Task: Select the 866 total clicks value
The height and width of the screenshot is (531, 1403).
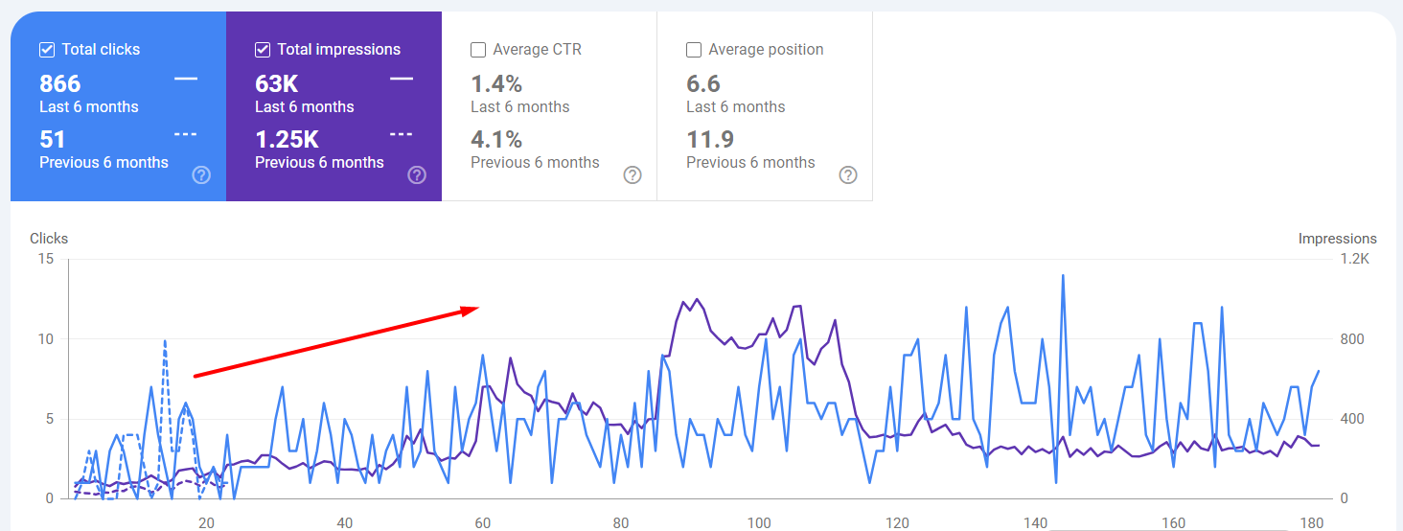Action: point(60,83)
